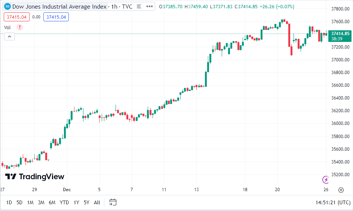Collapse the indicator legend with the chevron
353x211 pixels.
point(10,37)
